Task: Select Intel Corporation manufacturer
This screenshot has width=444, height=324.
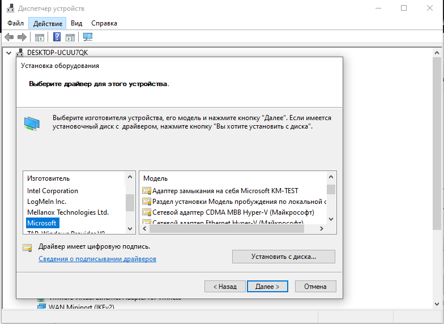Action: click(x=53, y=191)
